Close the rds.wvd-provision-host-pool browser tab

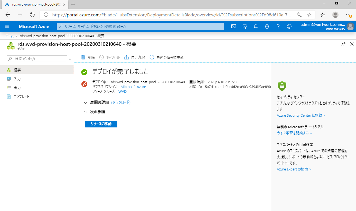click(x=64, y=4)
